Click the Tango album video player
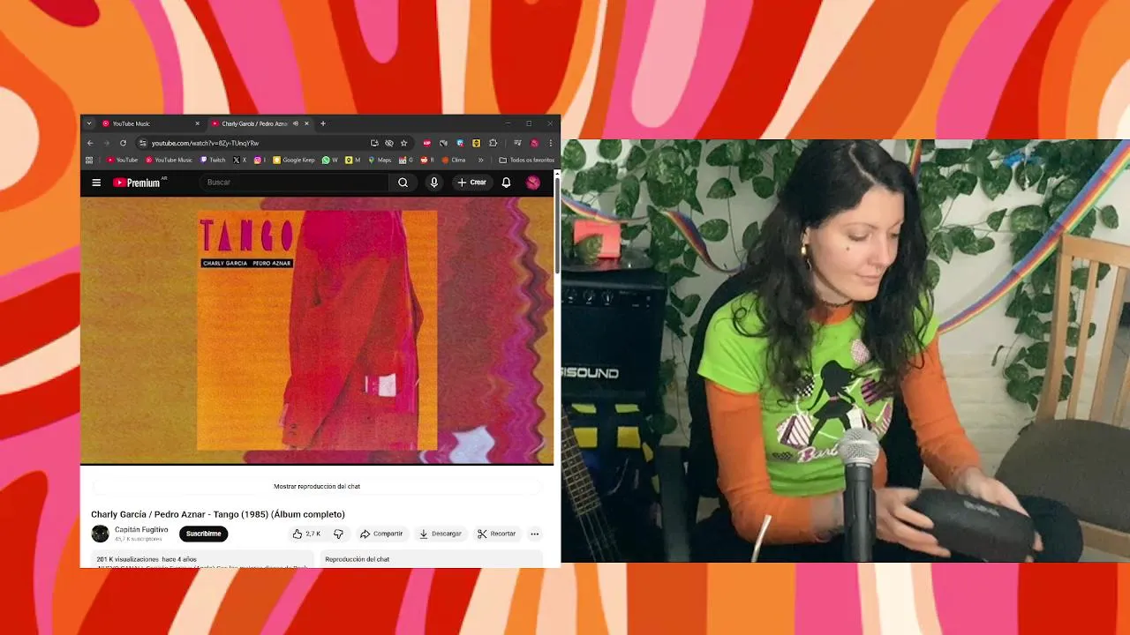This screenshot has height=635, width=1130. pyautogui.click(x=317, y=330)
